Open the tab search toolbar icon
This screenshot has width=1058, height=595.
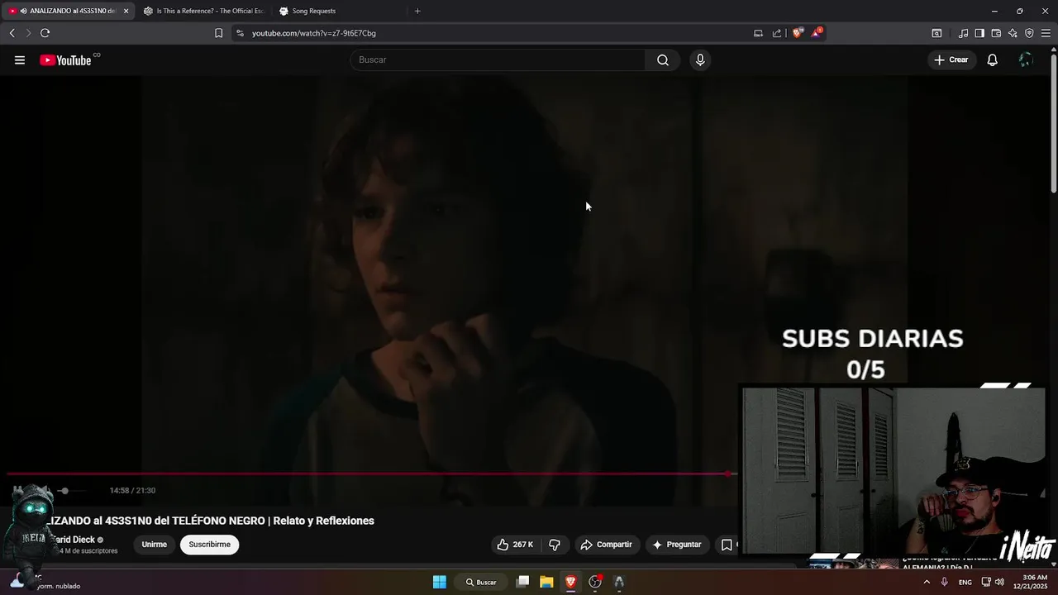(x=936, y=33)
